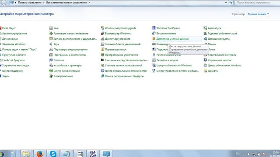Open Параметры папок
Viewport: 280px width, 157px height.
point(114,49)
